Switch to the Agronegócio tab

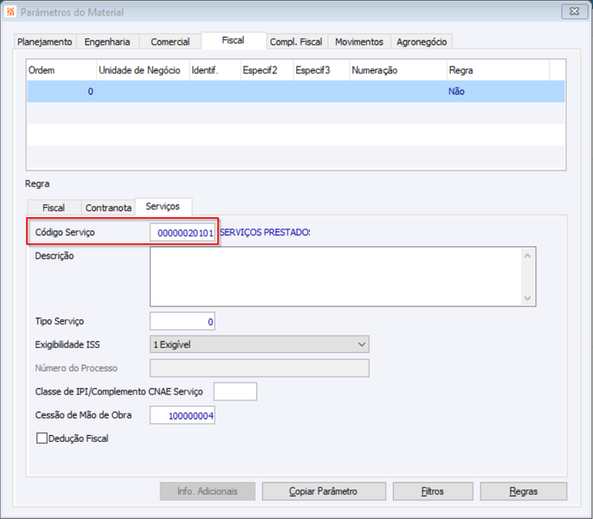tap(422, 42)
